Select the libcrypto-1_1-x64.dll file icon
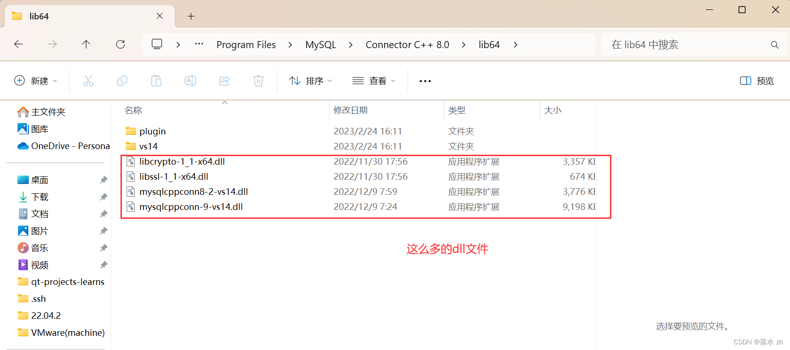The width and height of the screenshot is (790, 350). tap(131, 162)
